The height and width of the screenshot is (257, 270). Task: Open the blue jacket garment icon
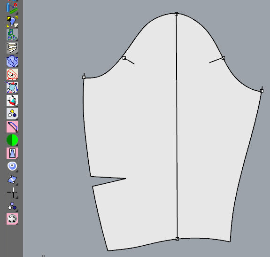click(12, 61)
